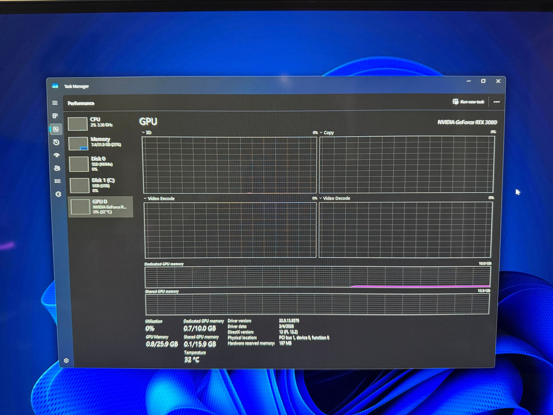Click the 0% Utilization value

(150, 329)
